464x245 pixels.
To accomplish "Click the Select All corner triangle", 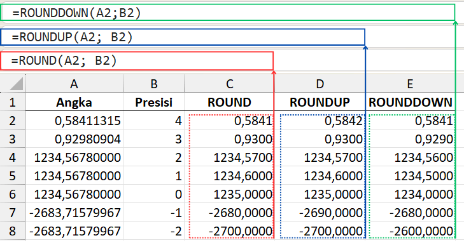I will [17, 84].
